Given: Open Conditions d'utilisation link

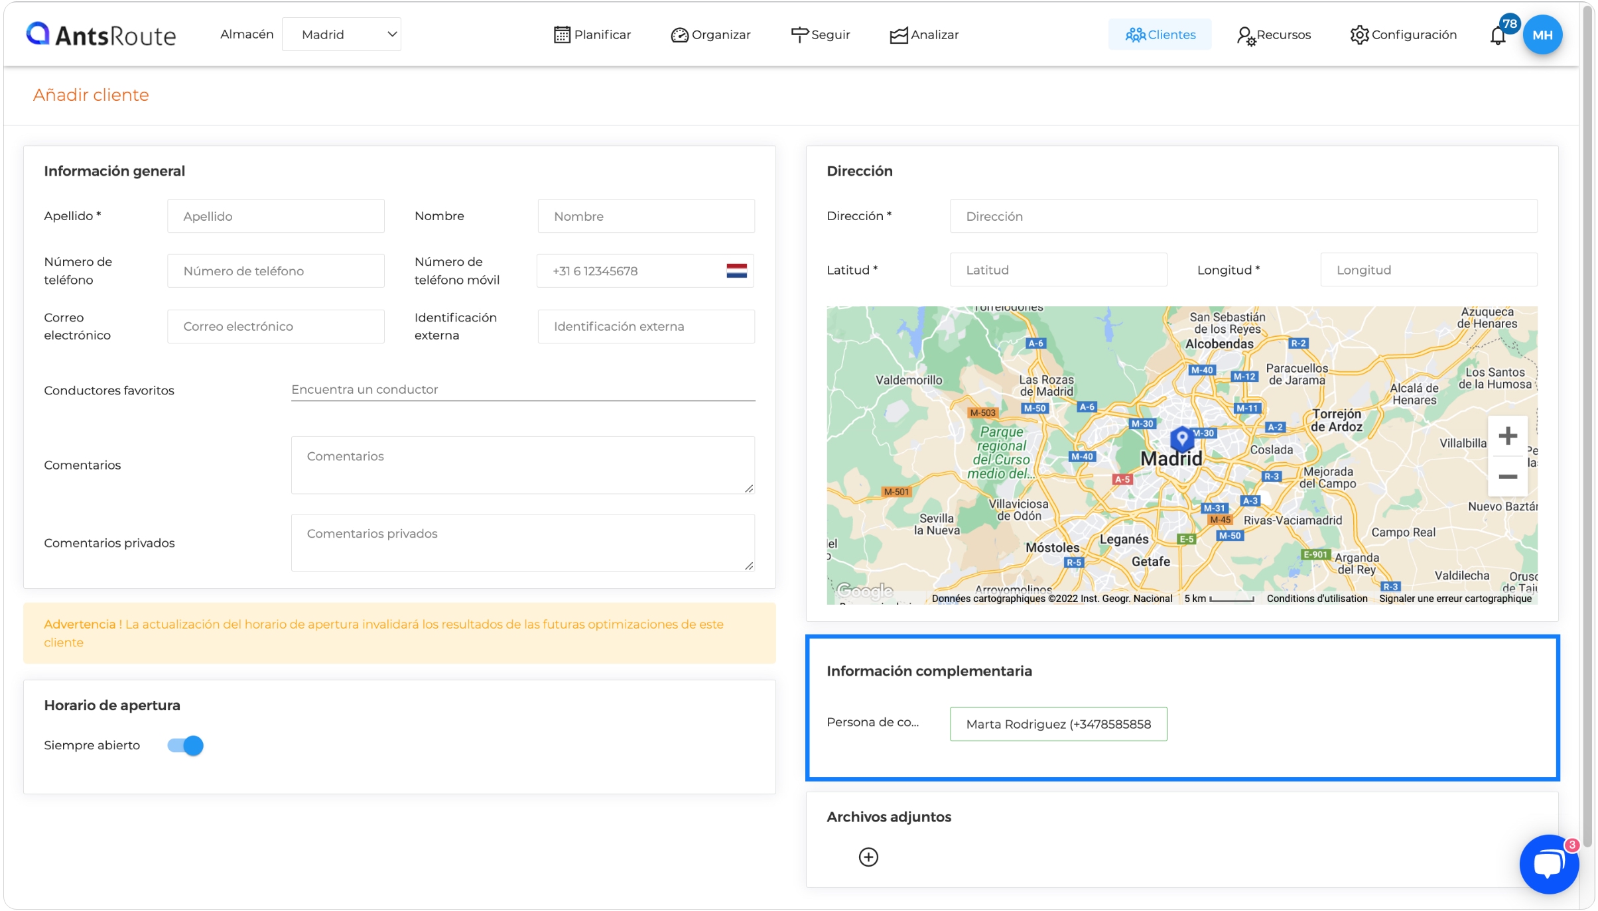Looking at the screenshot, I should click(x=1317, y=598).
